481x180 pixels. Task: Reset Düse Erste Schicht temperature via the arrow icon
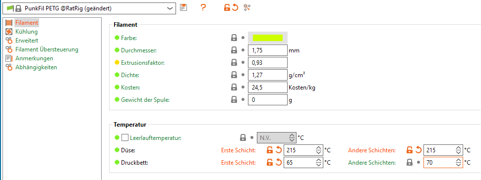279,150
